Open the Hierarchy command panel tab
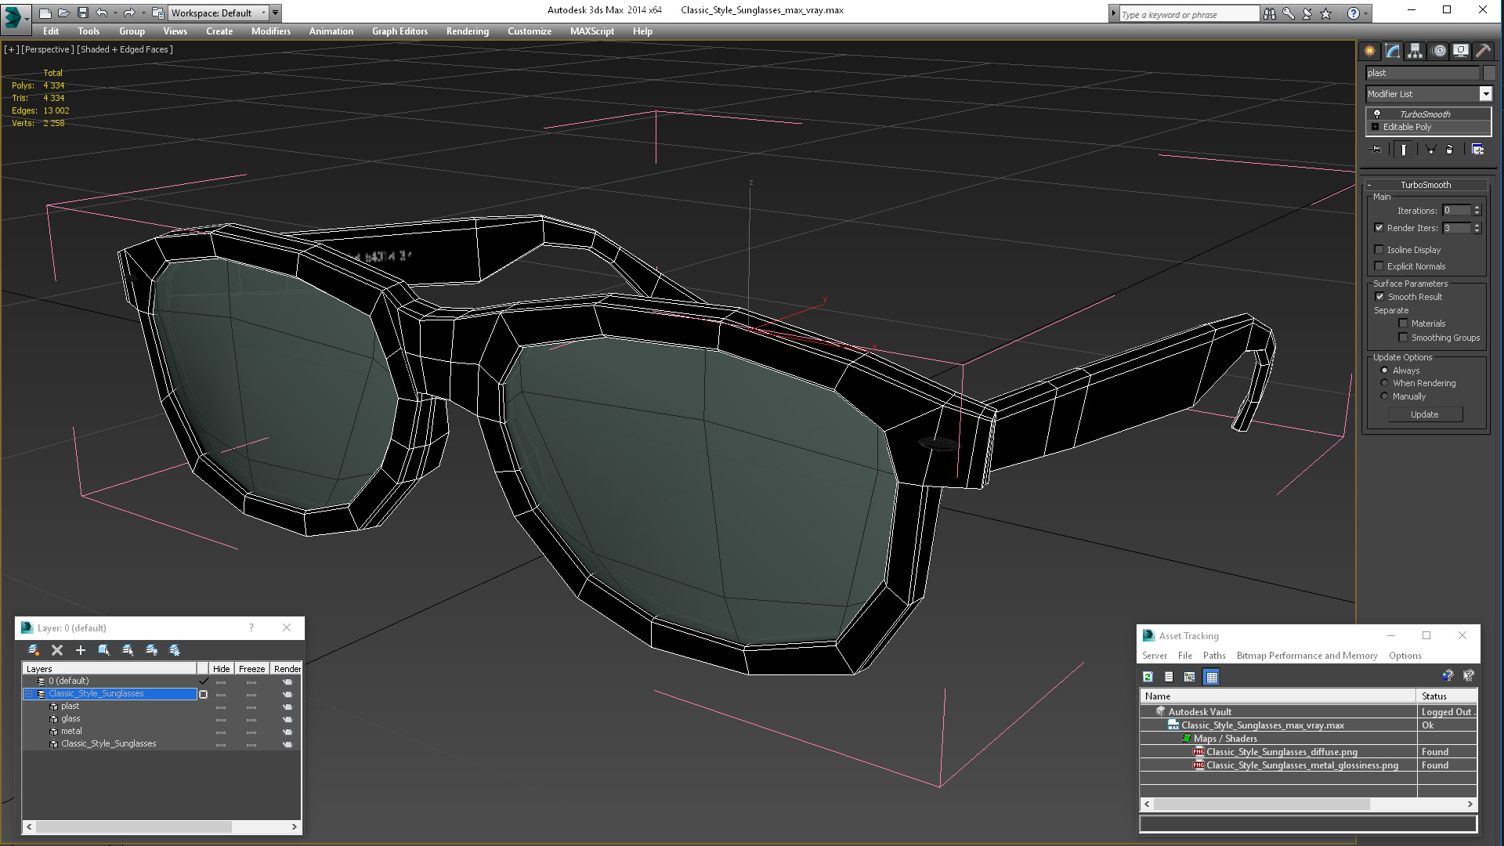Screen dimensions: 1504x846 1415,51
